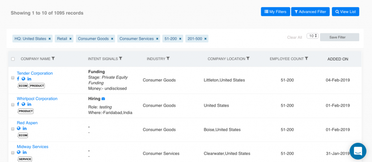Click the Boise,United States location cell

click(222, 130)
